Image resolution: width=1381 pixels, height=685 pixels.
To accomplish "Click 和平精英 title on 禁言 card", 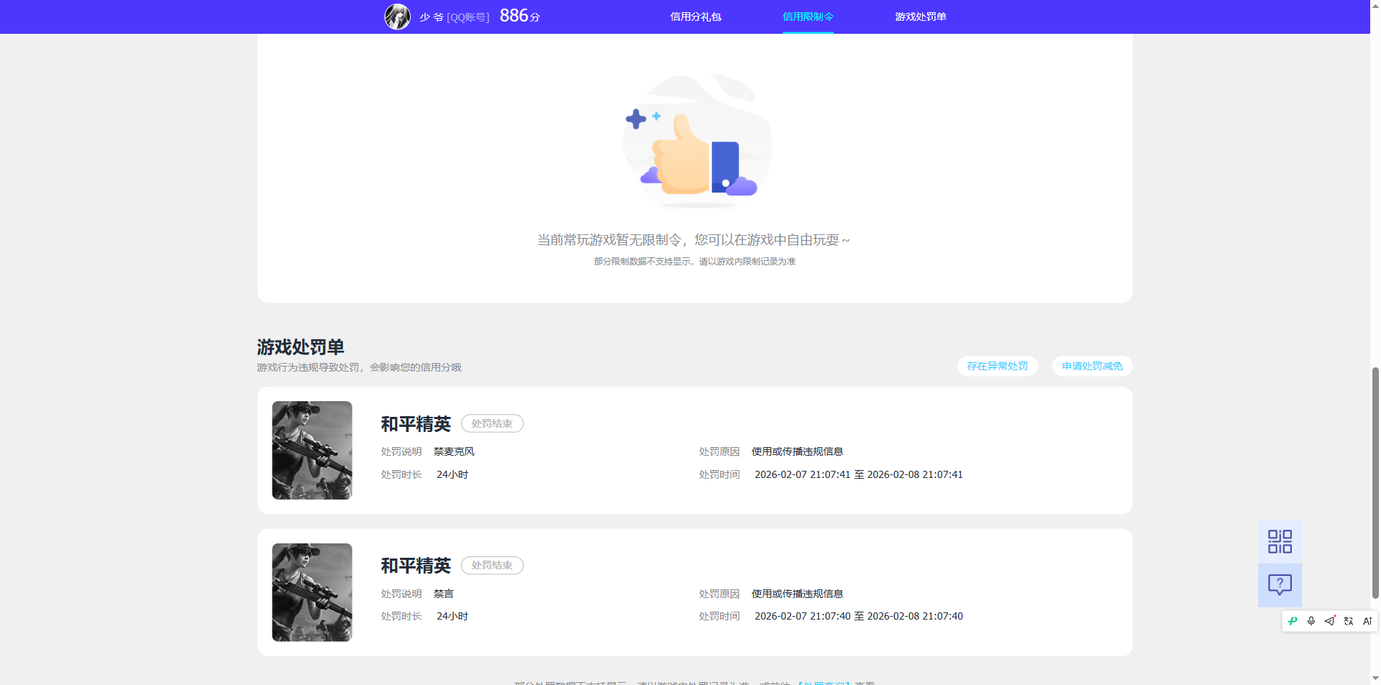I will tap(416, 566).
